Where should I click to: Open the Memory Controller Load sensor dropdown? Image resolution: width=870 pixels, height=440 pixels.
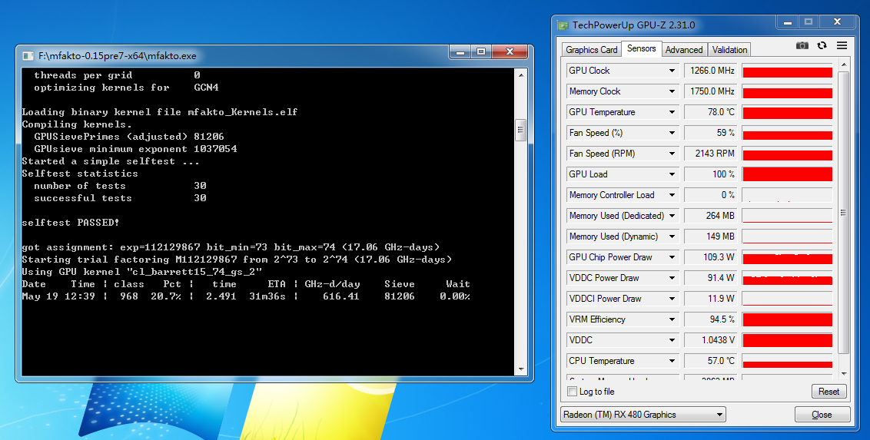pyautogui.click(x=672, y=195)
